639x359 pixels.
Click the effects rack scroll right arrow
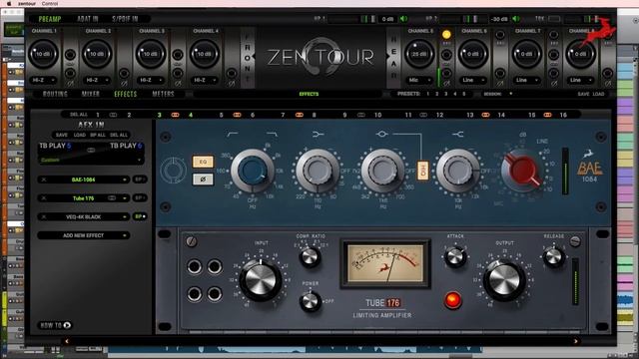click(x=575, y=341)
